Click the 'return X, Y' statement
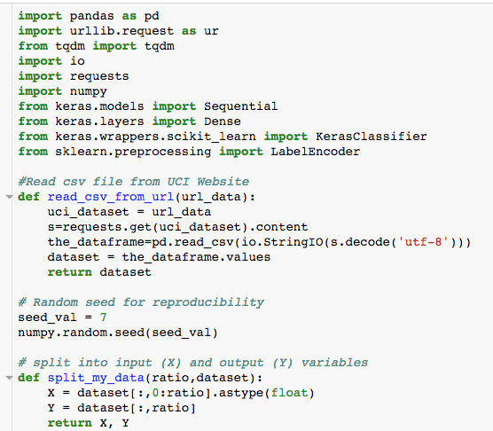493x431 pixels. [89, 423]
